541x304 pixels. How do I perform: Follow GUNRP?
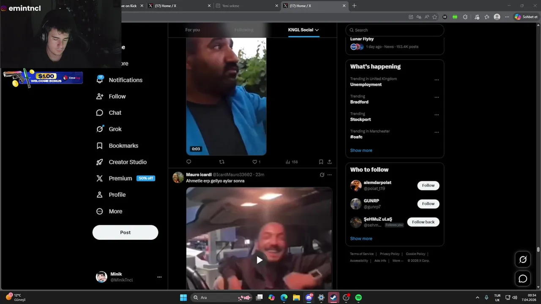tap(428, 204)
